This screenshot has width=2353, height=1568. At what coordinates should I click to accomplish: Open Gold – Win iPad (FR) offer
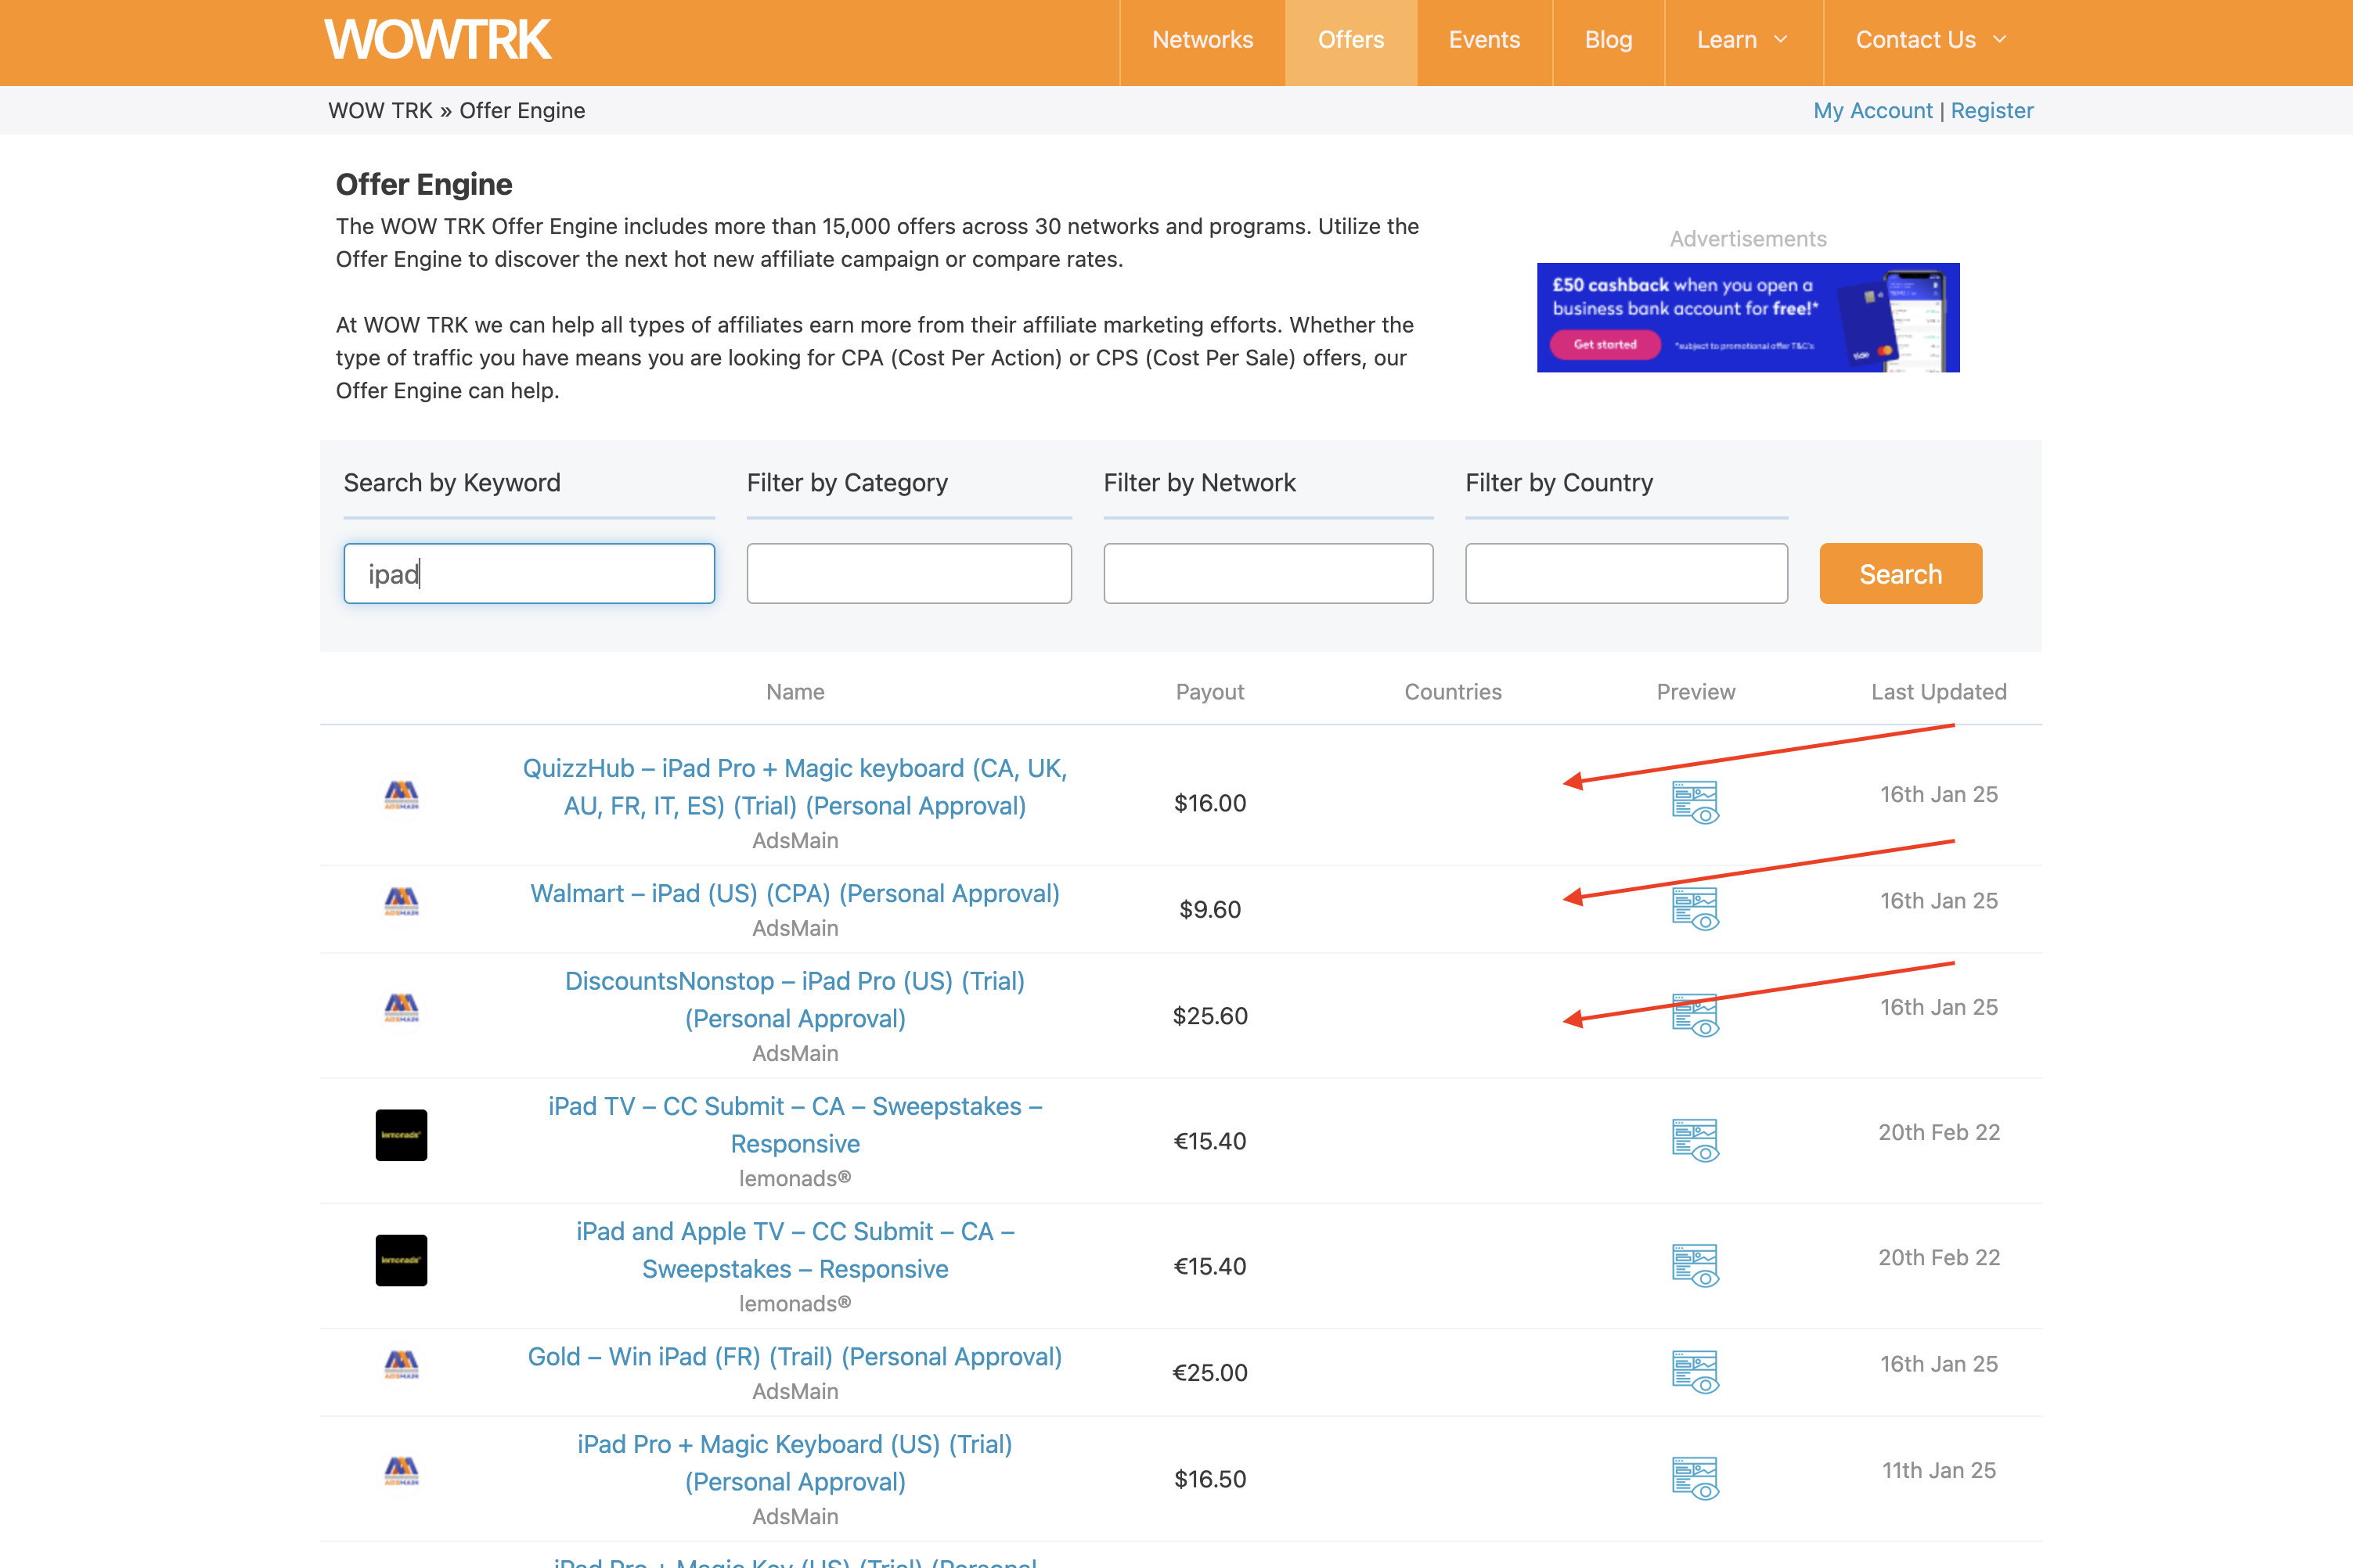click(x=795, y=1357)
